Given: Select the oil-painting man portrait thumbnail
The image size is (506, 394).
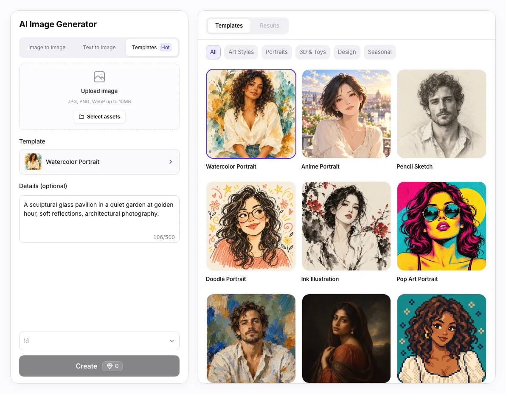Looking at the screenshot, I should 251,338.
